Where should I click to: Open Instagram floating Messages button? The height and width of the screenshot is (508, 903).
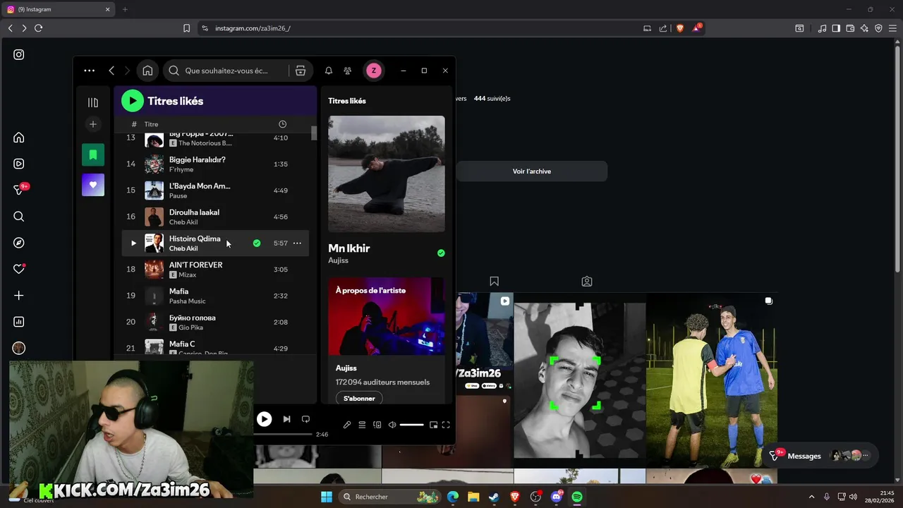point(820,456)
